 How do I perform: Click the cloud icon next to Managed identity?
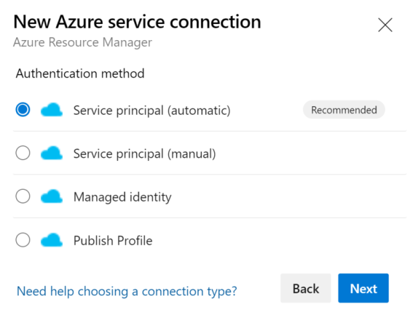[51, 196]
